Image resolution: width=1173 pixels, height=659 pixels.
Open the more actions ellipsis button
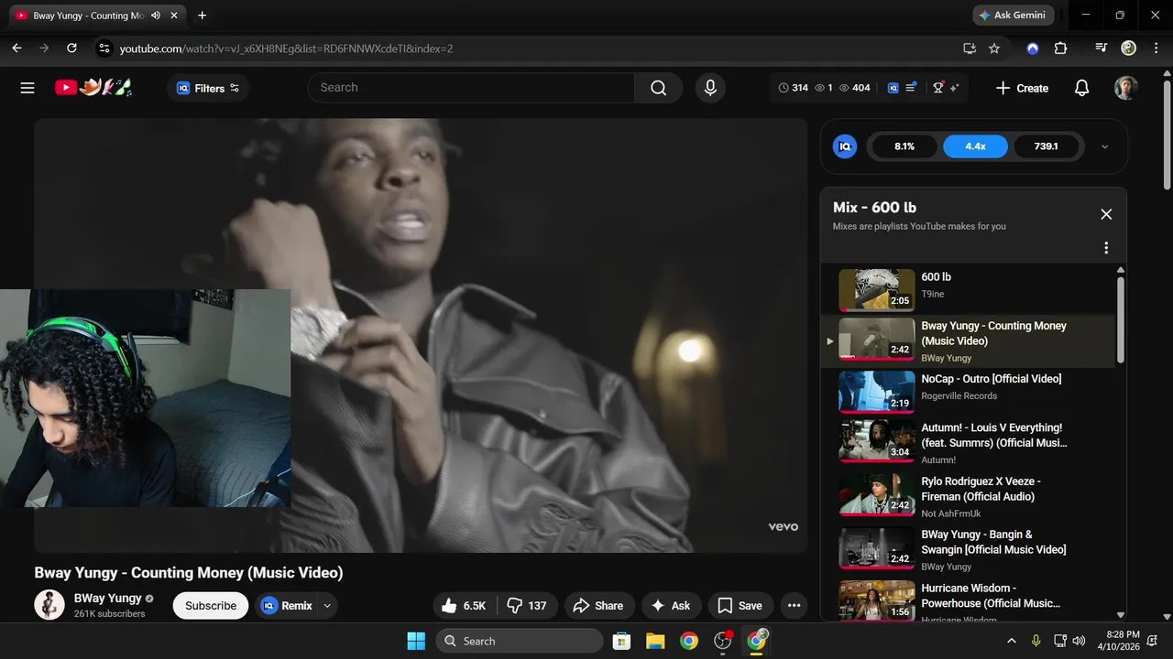click(x=794, y=606)
